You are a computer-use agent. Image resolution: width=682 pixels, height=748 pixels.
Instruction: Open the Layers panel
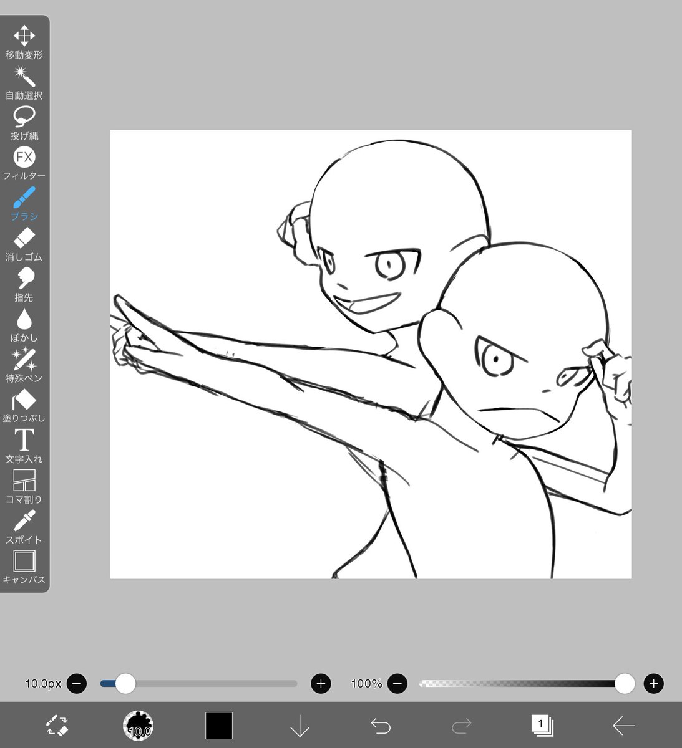coord(542,726)
